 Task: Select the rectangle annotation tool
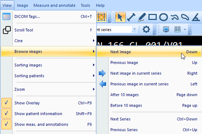click(x=153, y=17)
